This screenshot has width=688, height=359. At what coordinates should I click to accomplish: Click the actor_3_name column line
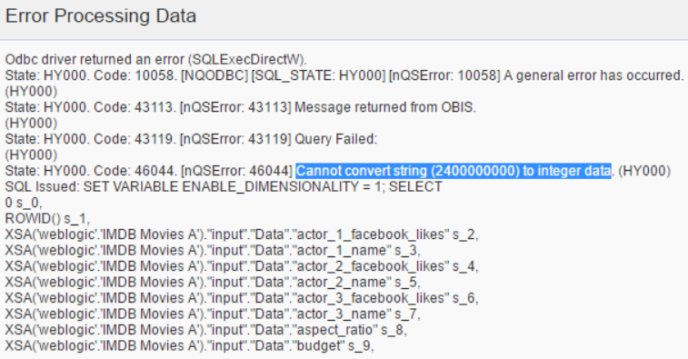213,314
